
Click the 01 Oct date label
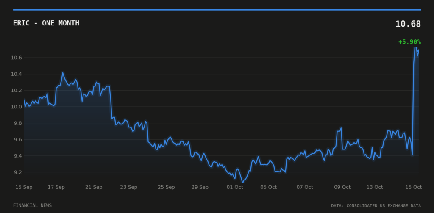pos(235,187)
